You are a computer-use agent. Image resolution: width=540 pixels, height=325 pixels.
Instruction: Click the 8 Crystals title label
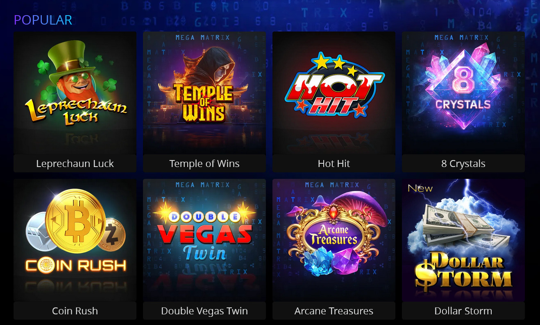pyautogui.click(x=463, y=164)
